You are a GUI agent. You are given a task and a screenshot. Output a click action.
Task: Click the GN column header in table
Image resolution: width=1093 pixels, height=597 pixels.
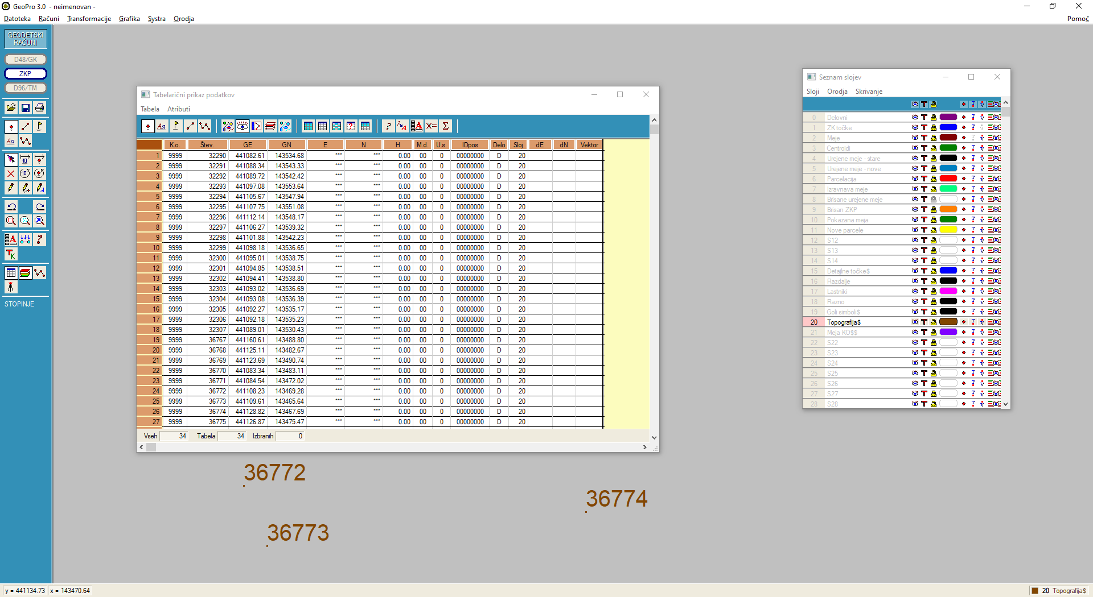click(286, 145)
